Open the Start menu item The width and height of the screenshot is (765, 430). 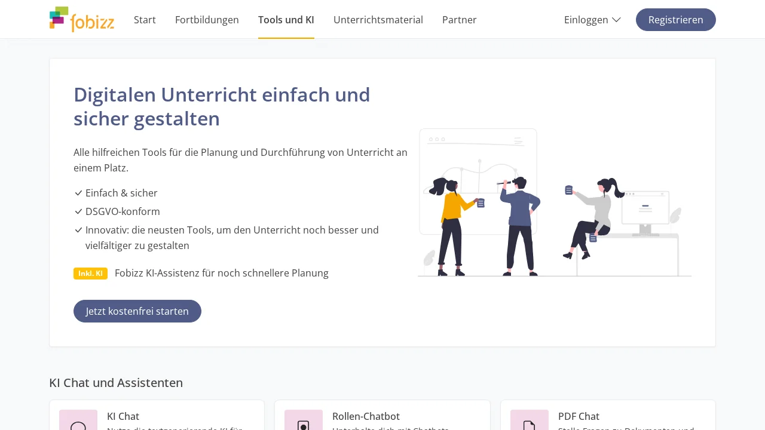tap(145, 20)
